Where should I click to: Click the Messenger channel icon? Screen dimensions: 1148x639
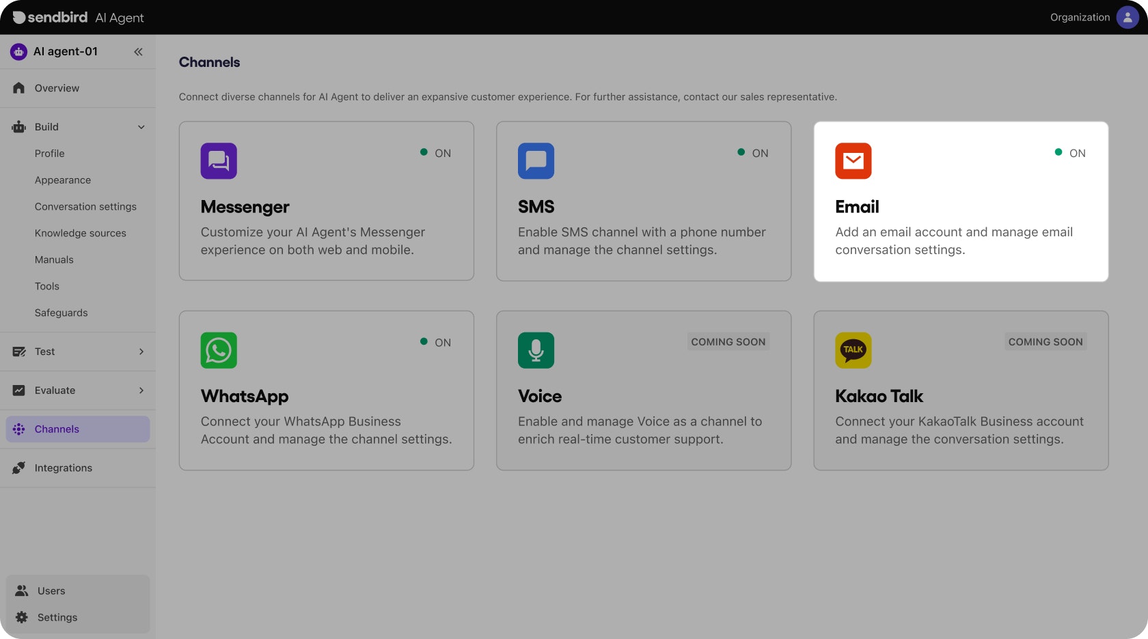[218, 161]
